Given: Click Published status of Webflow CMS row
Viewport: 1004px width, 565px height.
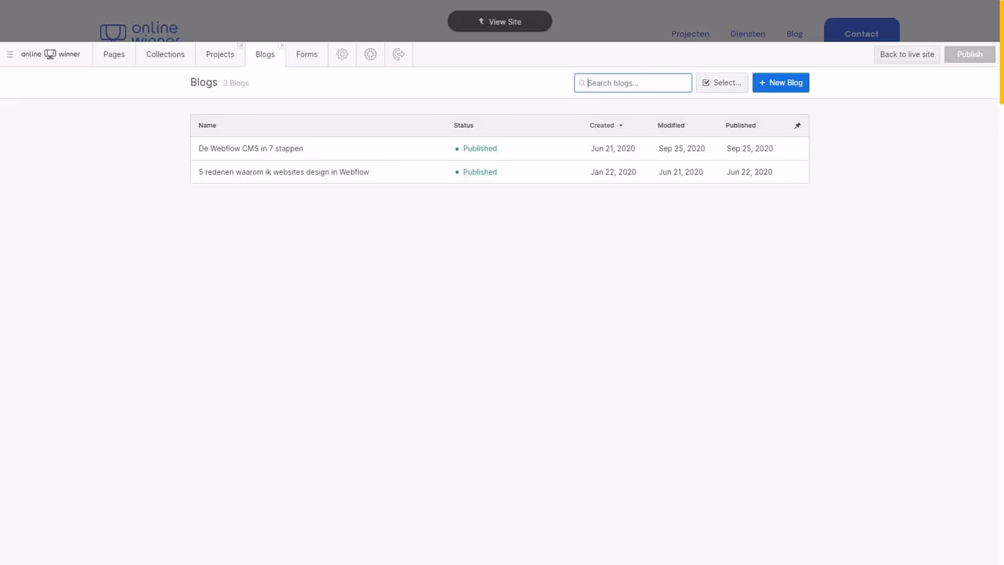Looking at the screenshot, I should 477,149.
